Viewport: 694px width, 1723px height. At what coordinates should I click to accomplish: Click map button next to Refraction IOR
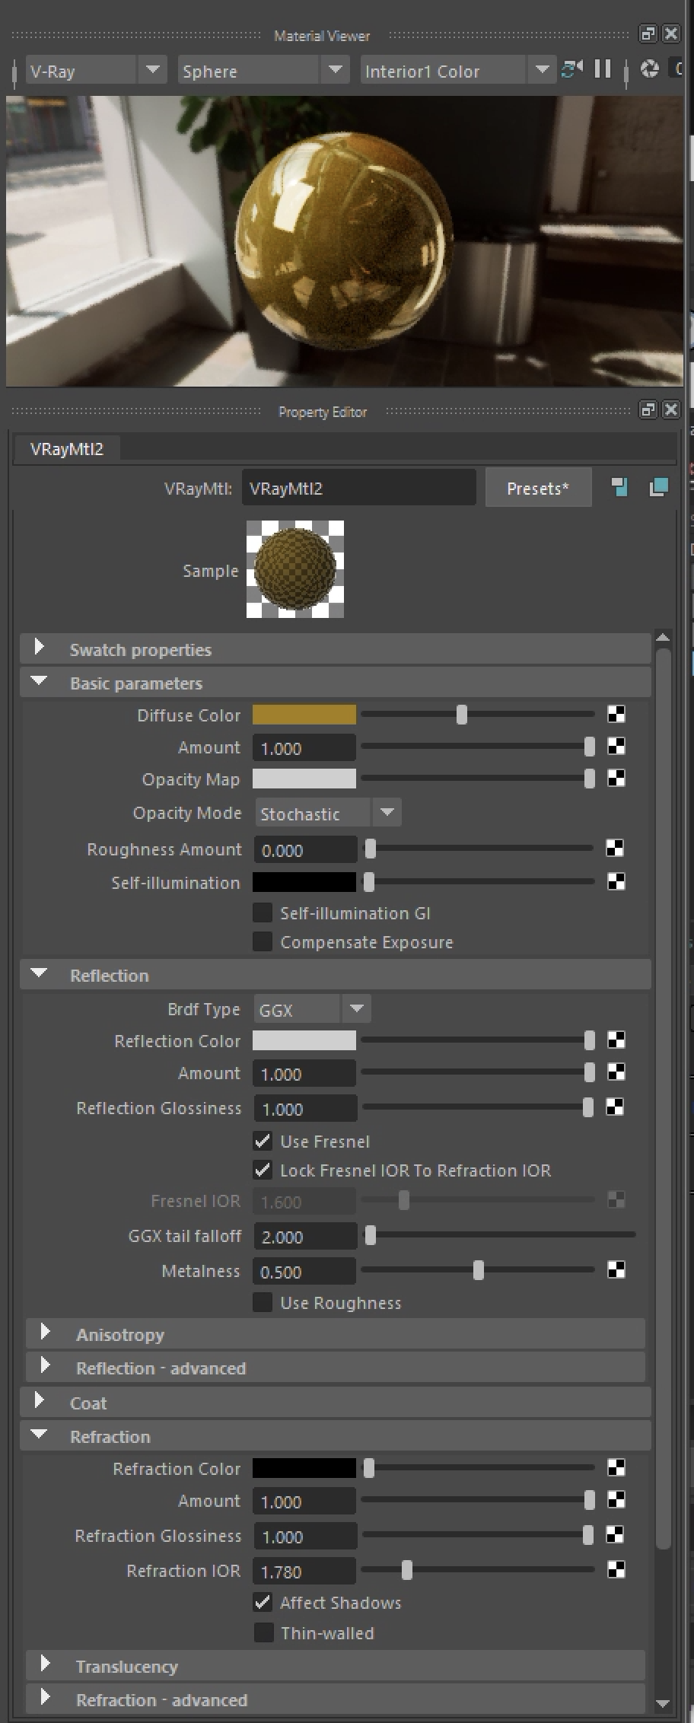[x=616, y=1569]
